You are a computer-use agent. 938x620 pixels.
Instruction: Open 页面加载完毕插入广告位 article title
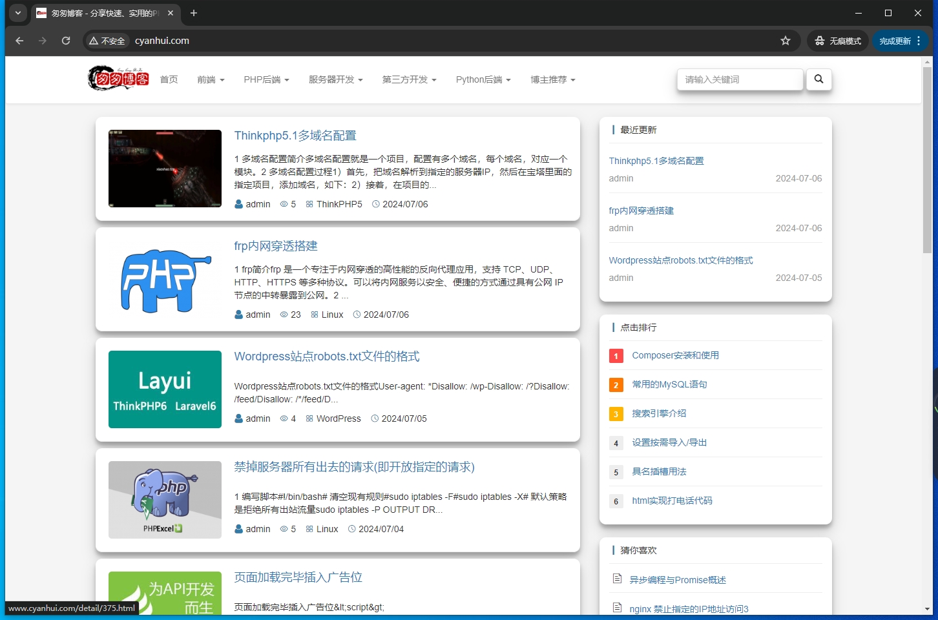click(298, 577)
